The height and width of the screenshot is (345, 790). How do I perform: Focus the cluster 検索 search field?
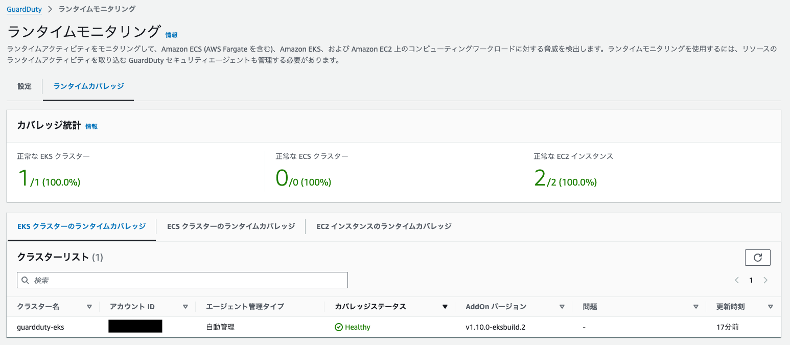coord(182,280)
